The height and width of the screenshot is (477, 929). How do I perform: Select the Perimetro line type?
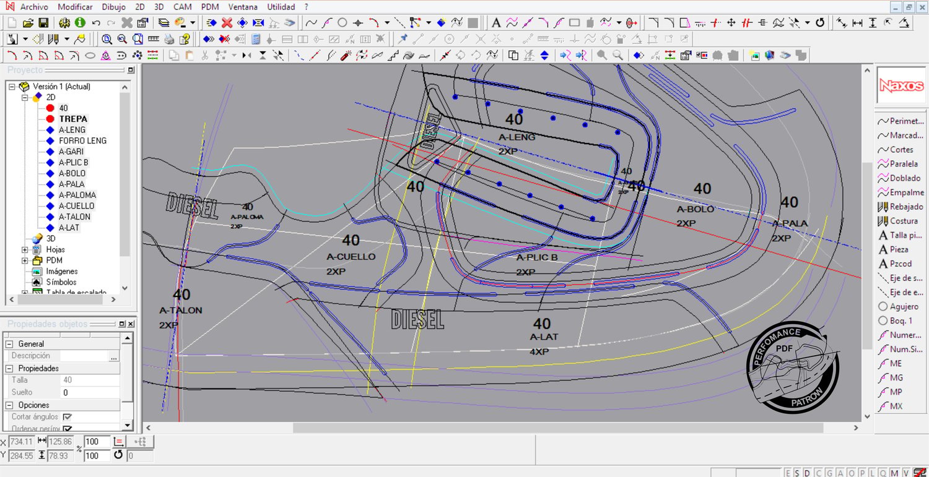(x=901, y=121)
